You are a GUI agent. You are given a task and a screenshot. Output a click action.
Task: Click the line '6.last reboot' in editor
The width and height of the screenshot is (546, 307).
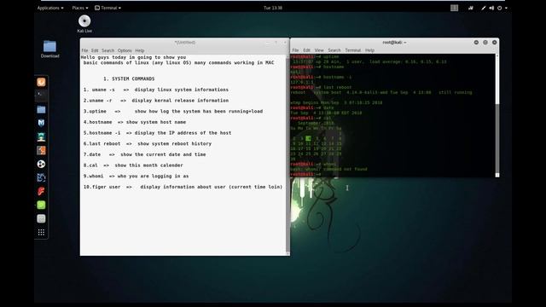[148, 144]
